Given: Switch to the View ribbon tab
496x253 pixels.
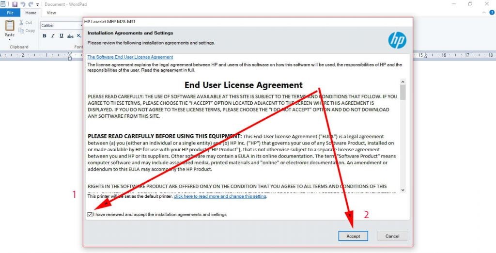Looking at the screenshot, I should coord(51,13).
